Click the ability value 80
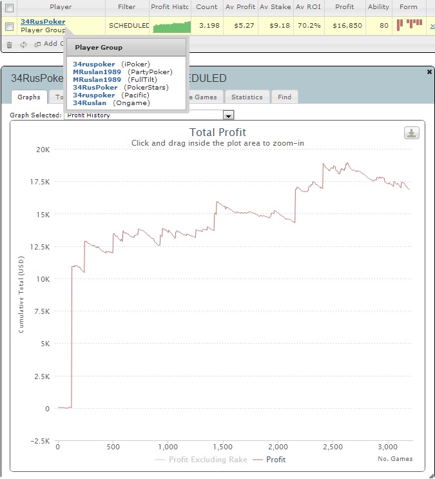 coord(384,26)
